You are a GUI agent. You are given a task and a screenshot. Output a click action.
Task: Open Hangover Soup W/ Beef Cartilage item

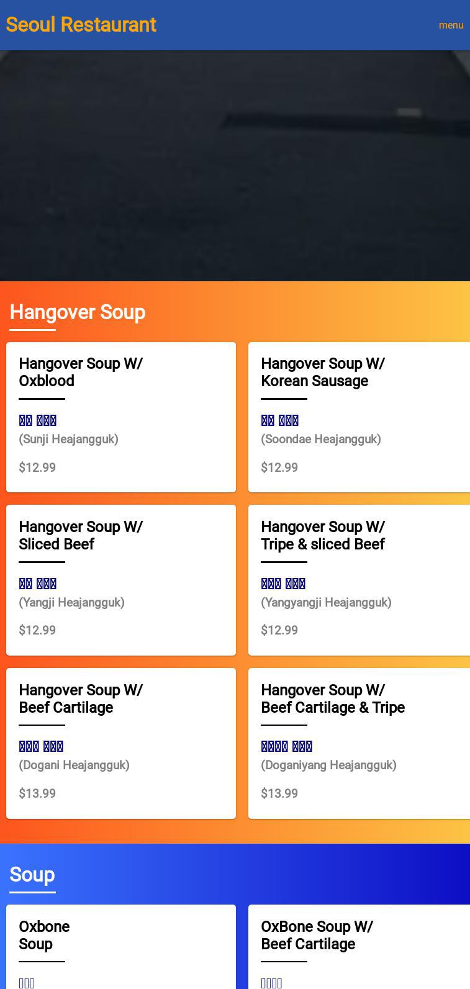tap(121, 743)
